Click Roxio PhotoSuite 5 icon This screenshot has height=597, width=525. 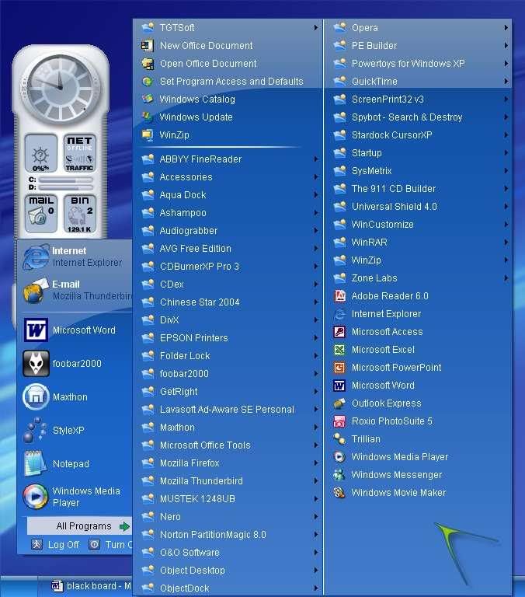tap(339, 421)
